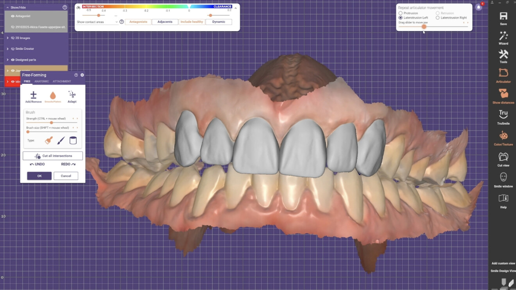Toggle Smile Creator visibility eye

(13, 49)
